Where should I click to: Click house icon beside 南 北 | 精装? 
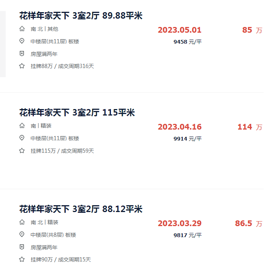pyautogui.click(x=22, y=222)
